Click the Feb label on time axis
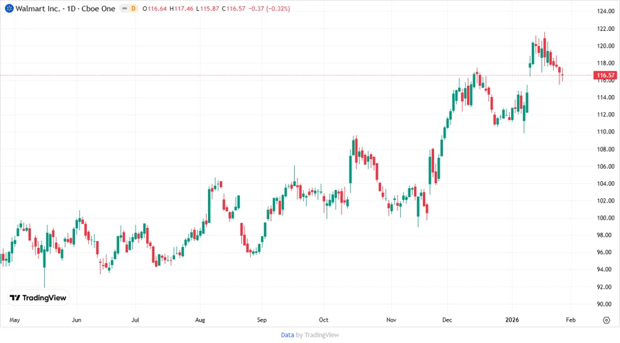Image resolution: width=620 pixels, height=343 pixels. (x=570, y=320)
